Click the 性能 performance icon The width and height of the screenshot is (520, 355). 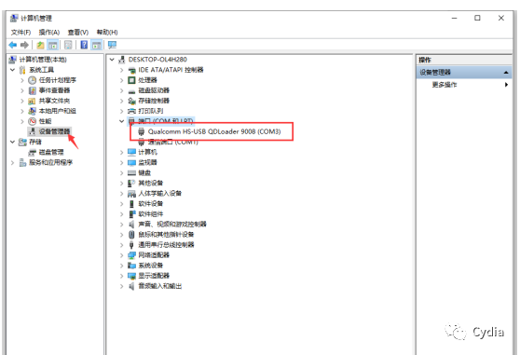(32, 121)
